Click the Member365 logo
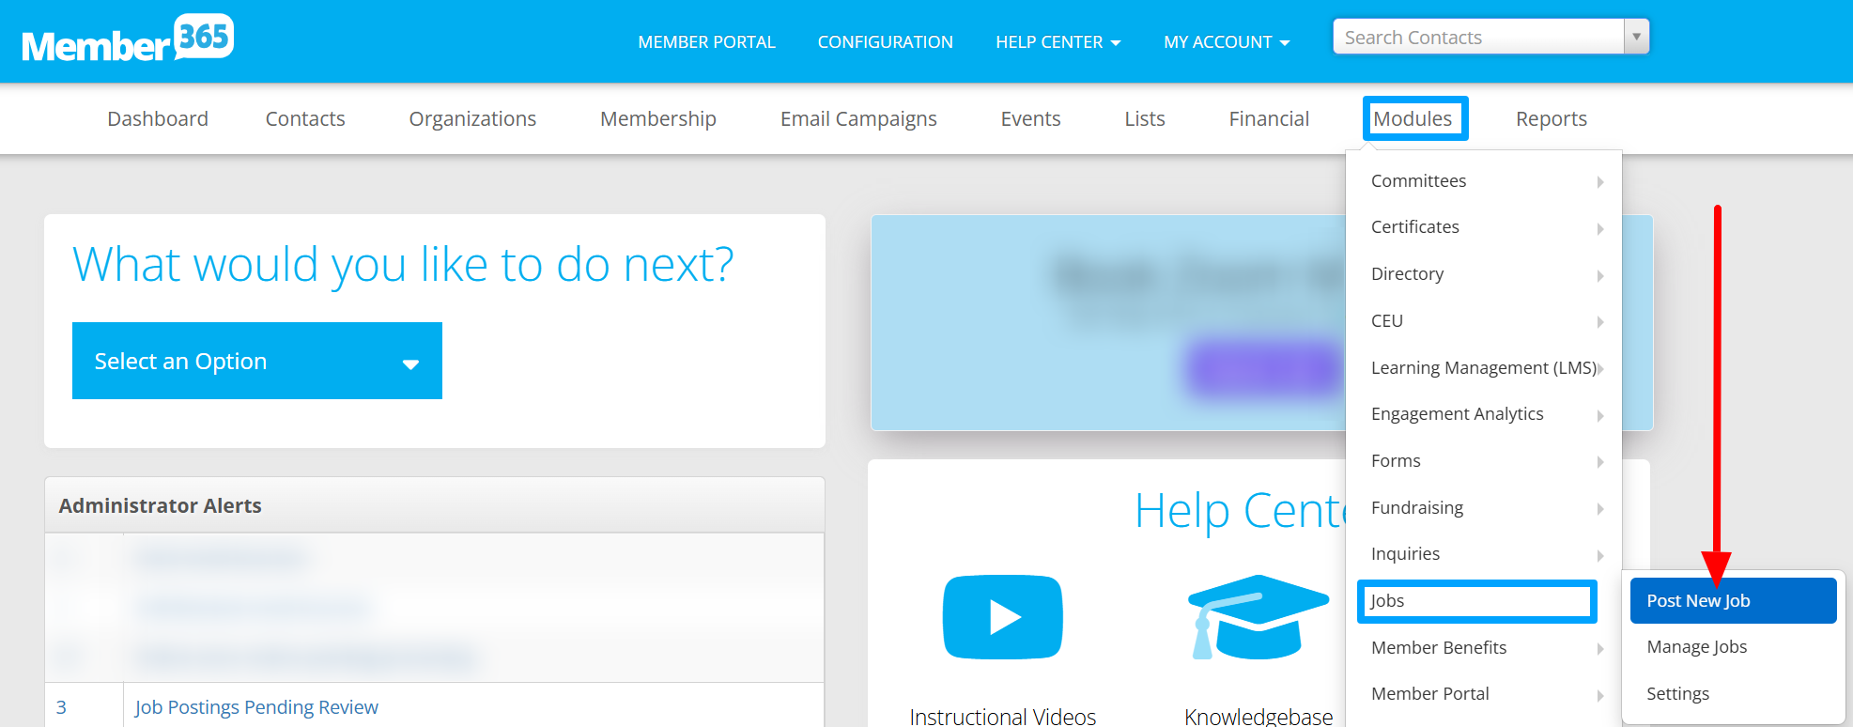Image resolution: width=1853 pixels, height=727 pixels. point(128,39)
